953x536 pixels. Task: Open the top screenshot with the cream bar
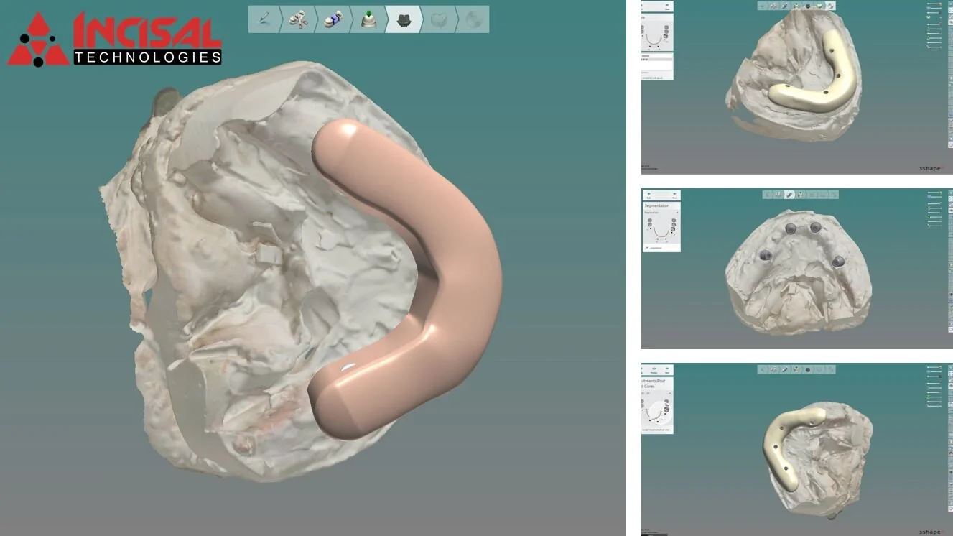[797, 87]
